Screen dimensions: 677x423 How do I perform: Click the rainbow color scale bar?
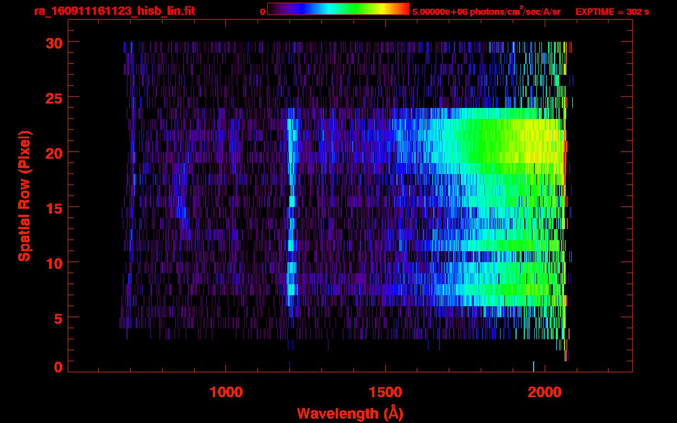(x=338, y=9)
